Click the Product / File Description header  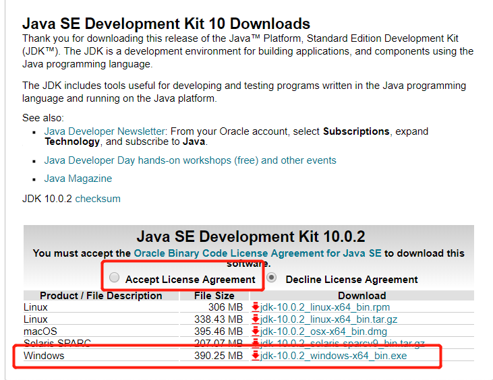101,296
